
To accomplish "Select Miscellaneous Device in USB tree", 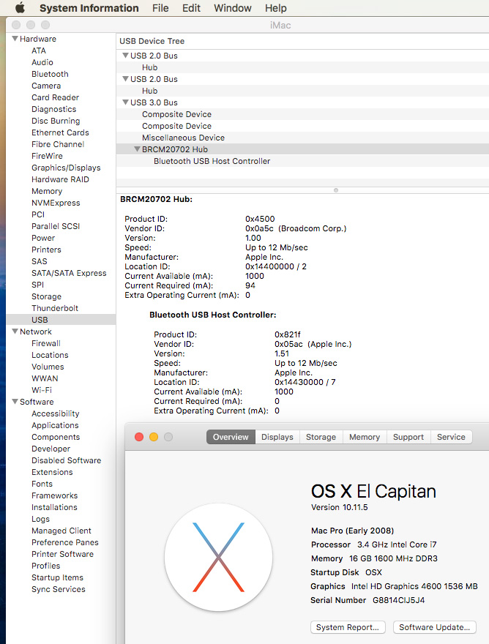I will click(x=183, y=138).
